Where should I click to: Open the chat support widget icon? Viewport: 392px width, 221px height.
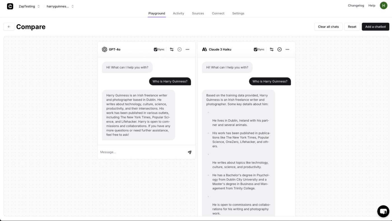[383, 211]
